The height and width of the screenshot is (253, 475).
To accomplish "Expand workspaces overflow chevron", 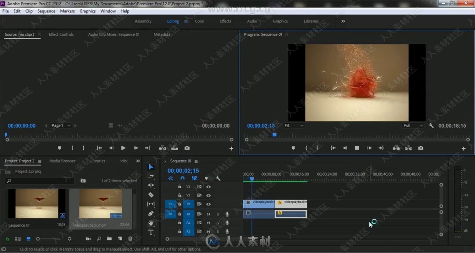I will pyautogui.click(x=343, y=21).
